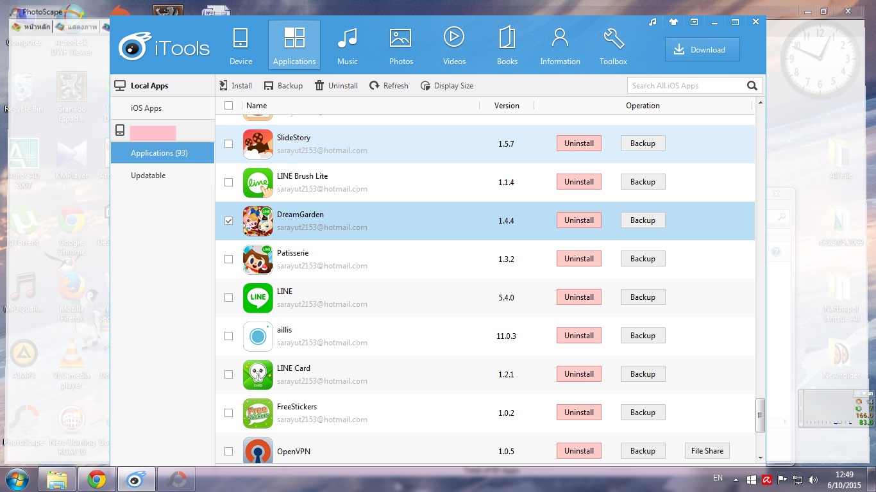Click the Download button
Image resolution: width=876 pixels, height=492 pixels.
(702, 50)
